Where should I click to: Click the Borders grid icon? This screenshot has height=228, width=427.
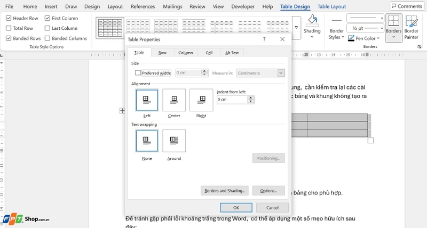click(x=393, y=21)
